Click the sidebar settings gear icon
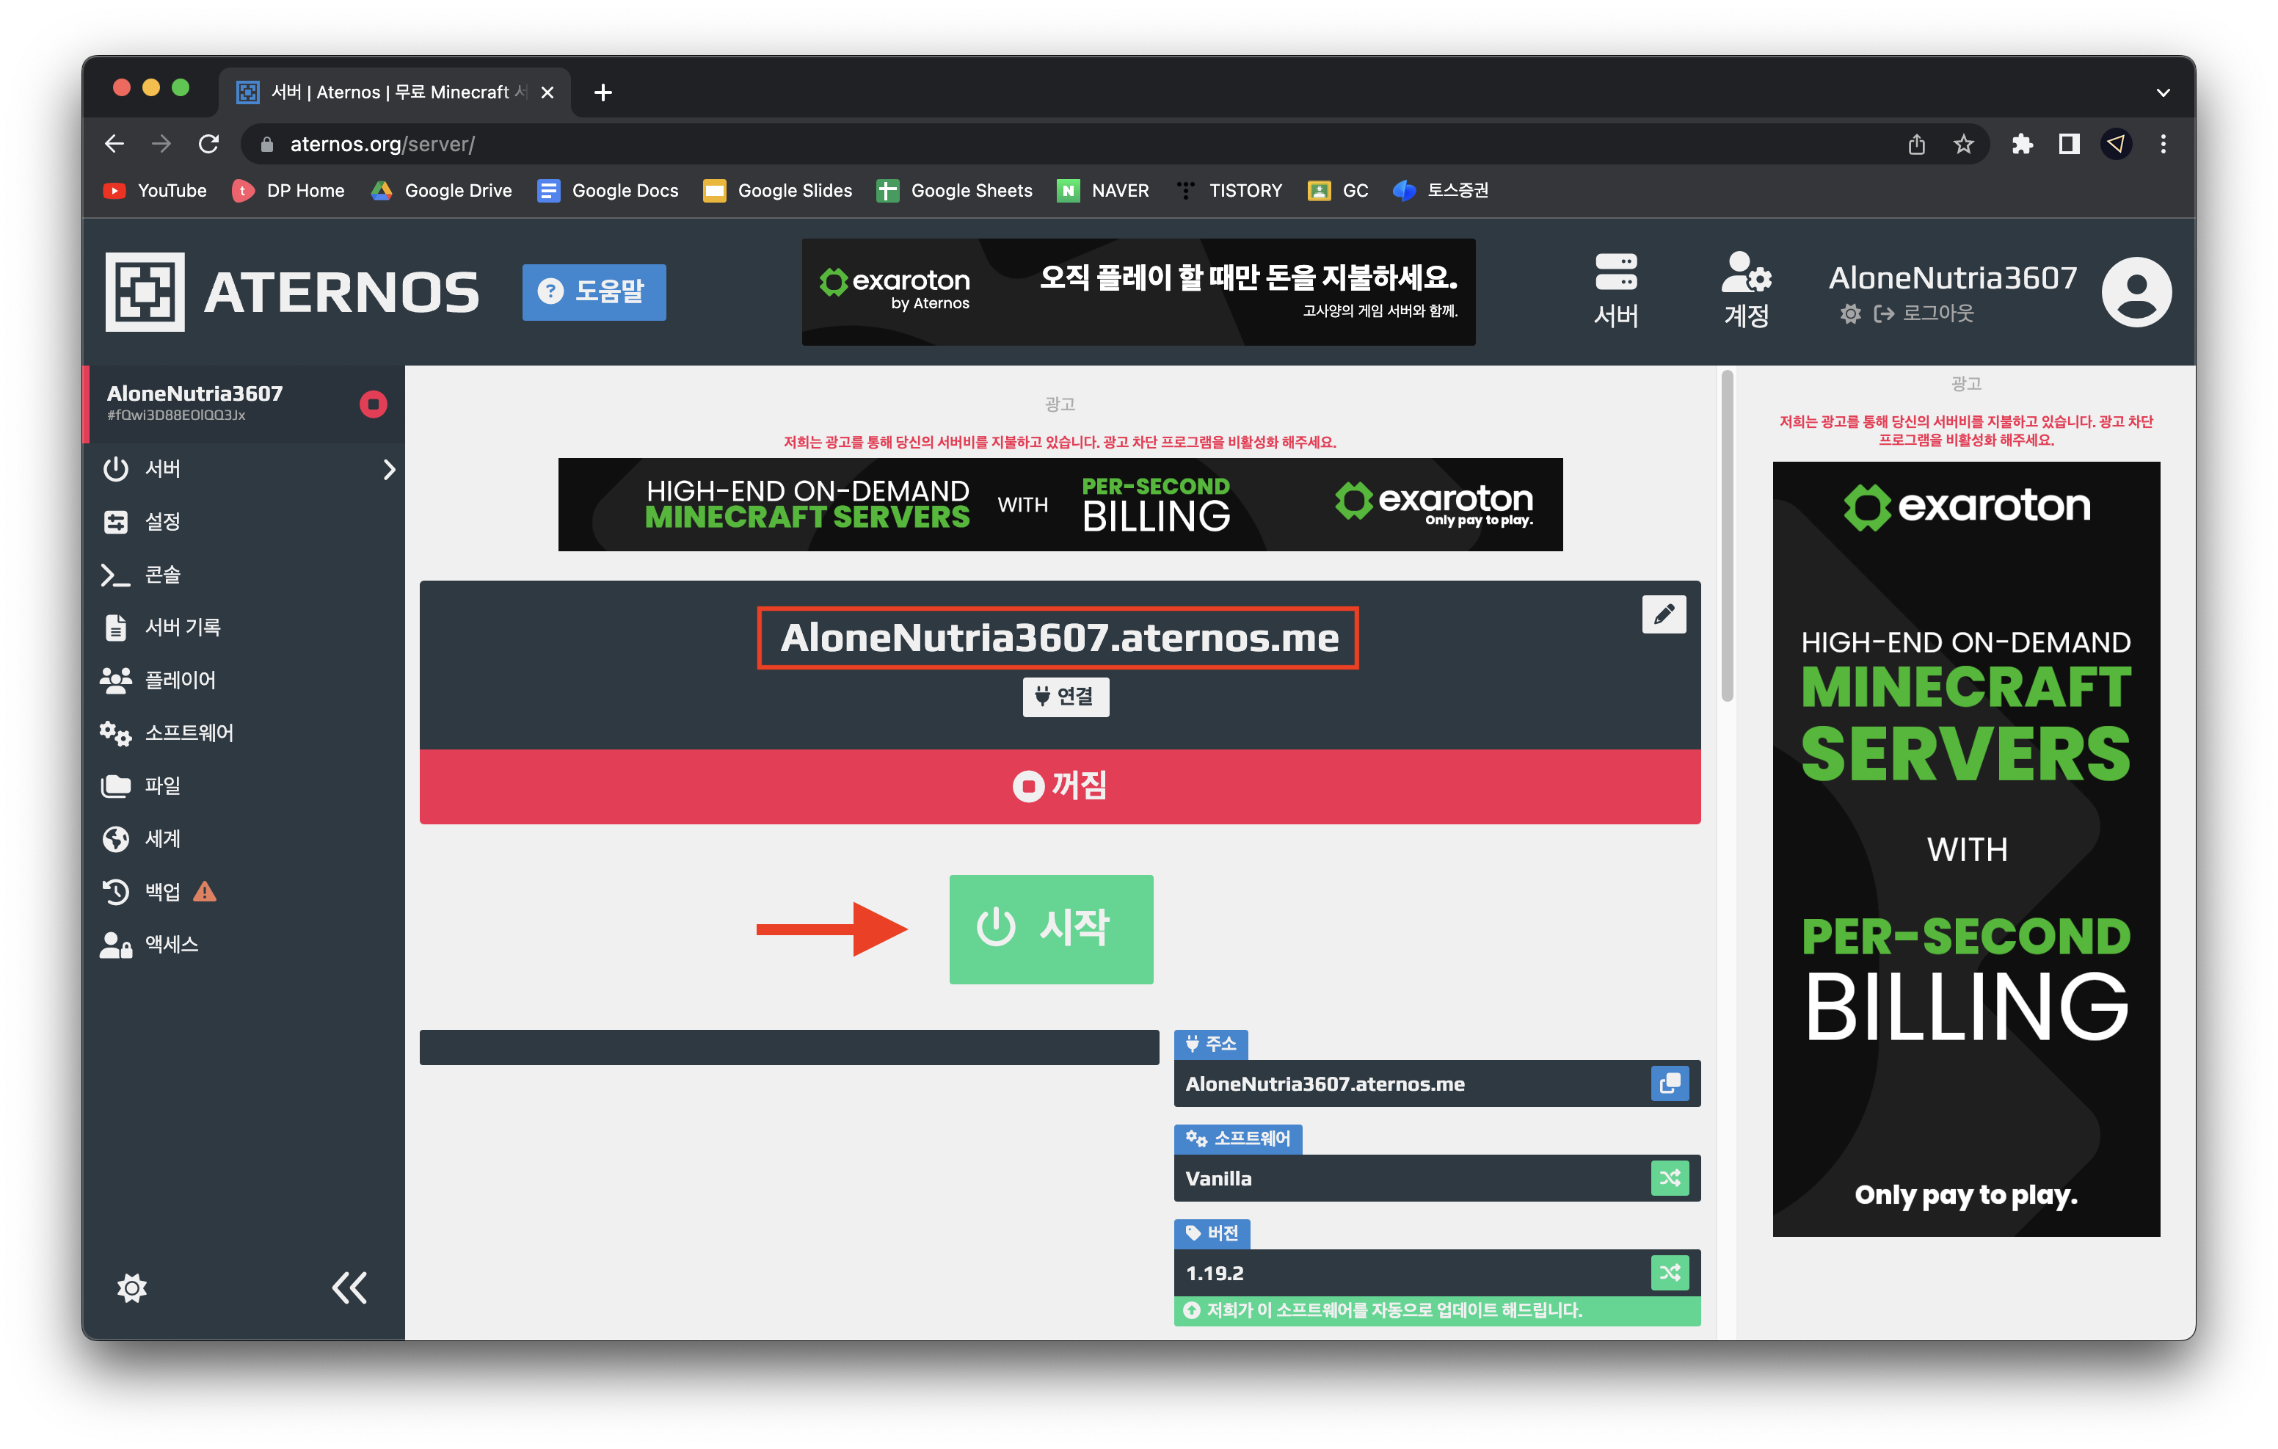The image size is (2278, 1449). click(x=131, y=1288)
